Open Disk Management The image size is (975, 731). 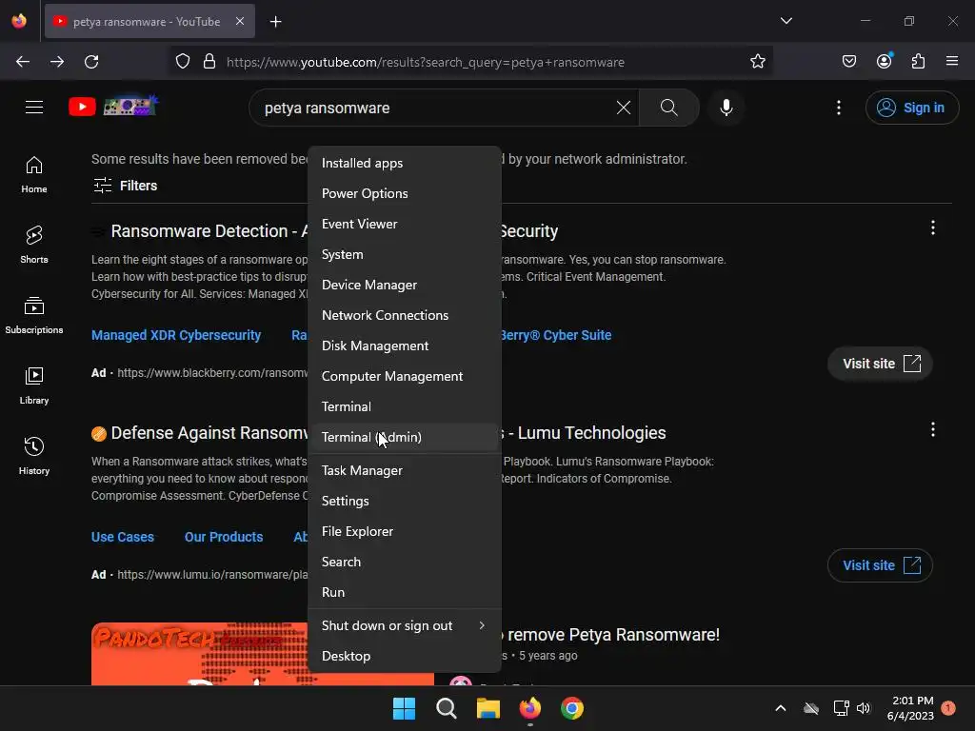[404, 346]
